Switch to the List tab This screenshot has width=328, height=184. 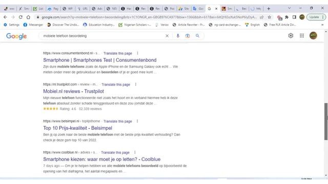(x=38, y=9)
